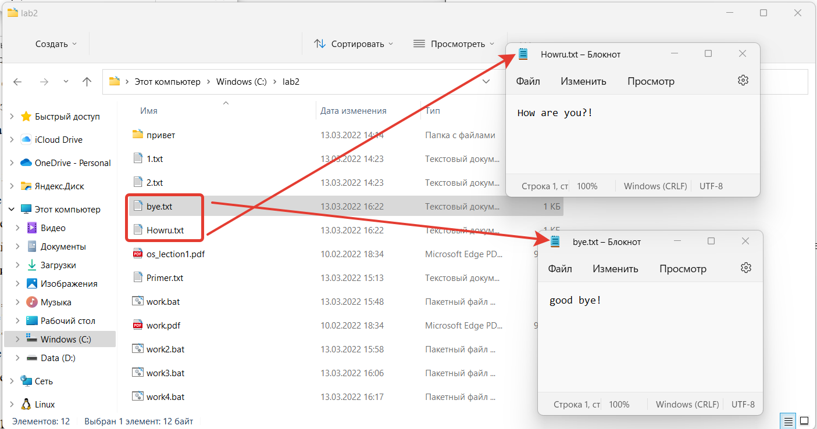Select the os_lection1.pdf file icon
Screen dimensions: 817x429
tap(138, 254)
